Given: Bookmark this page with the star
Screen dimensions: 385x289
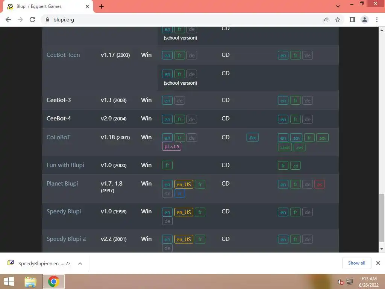Looking at the screenshot, I should pyautogui.click(x=338, y=20).
